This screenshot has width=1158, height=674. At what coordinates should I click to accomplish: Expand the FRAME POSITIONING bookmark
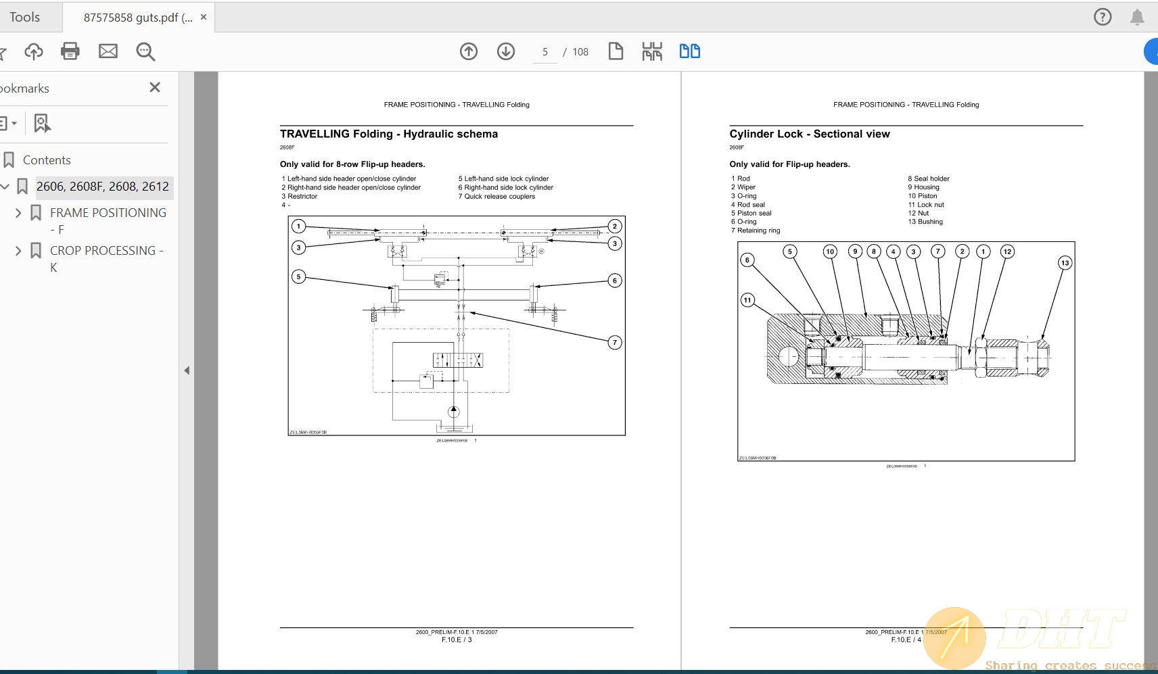point(18,213)
